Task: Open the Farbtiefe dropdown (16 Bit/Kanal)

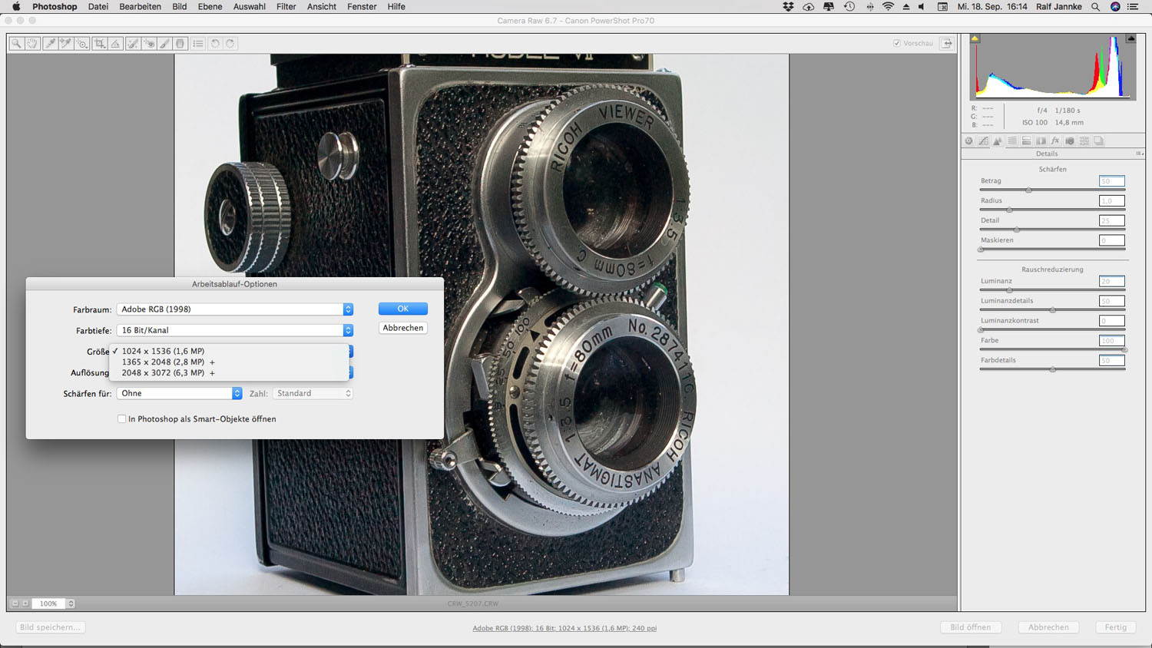Action: click(235, 330)
